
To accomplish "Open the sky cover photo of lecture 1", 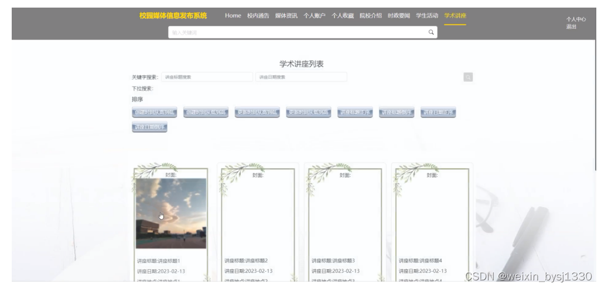I will [x=171, y=213].
